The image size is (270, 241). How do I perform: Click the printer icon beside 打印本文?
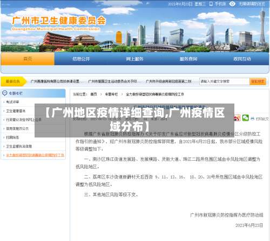click(252, 119)
